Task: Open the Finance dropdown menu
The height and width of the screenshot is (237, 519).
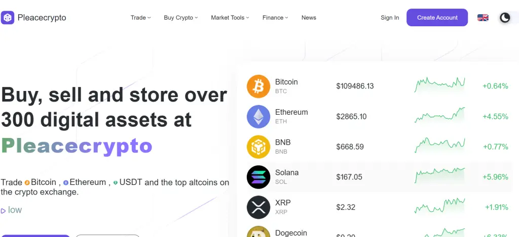Action: point(275,18)
